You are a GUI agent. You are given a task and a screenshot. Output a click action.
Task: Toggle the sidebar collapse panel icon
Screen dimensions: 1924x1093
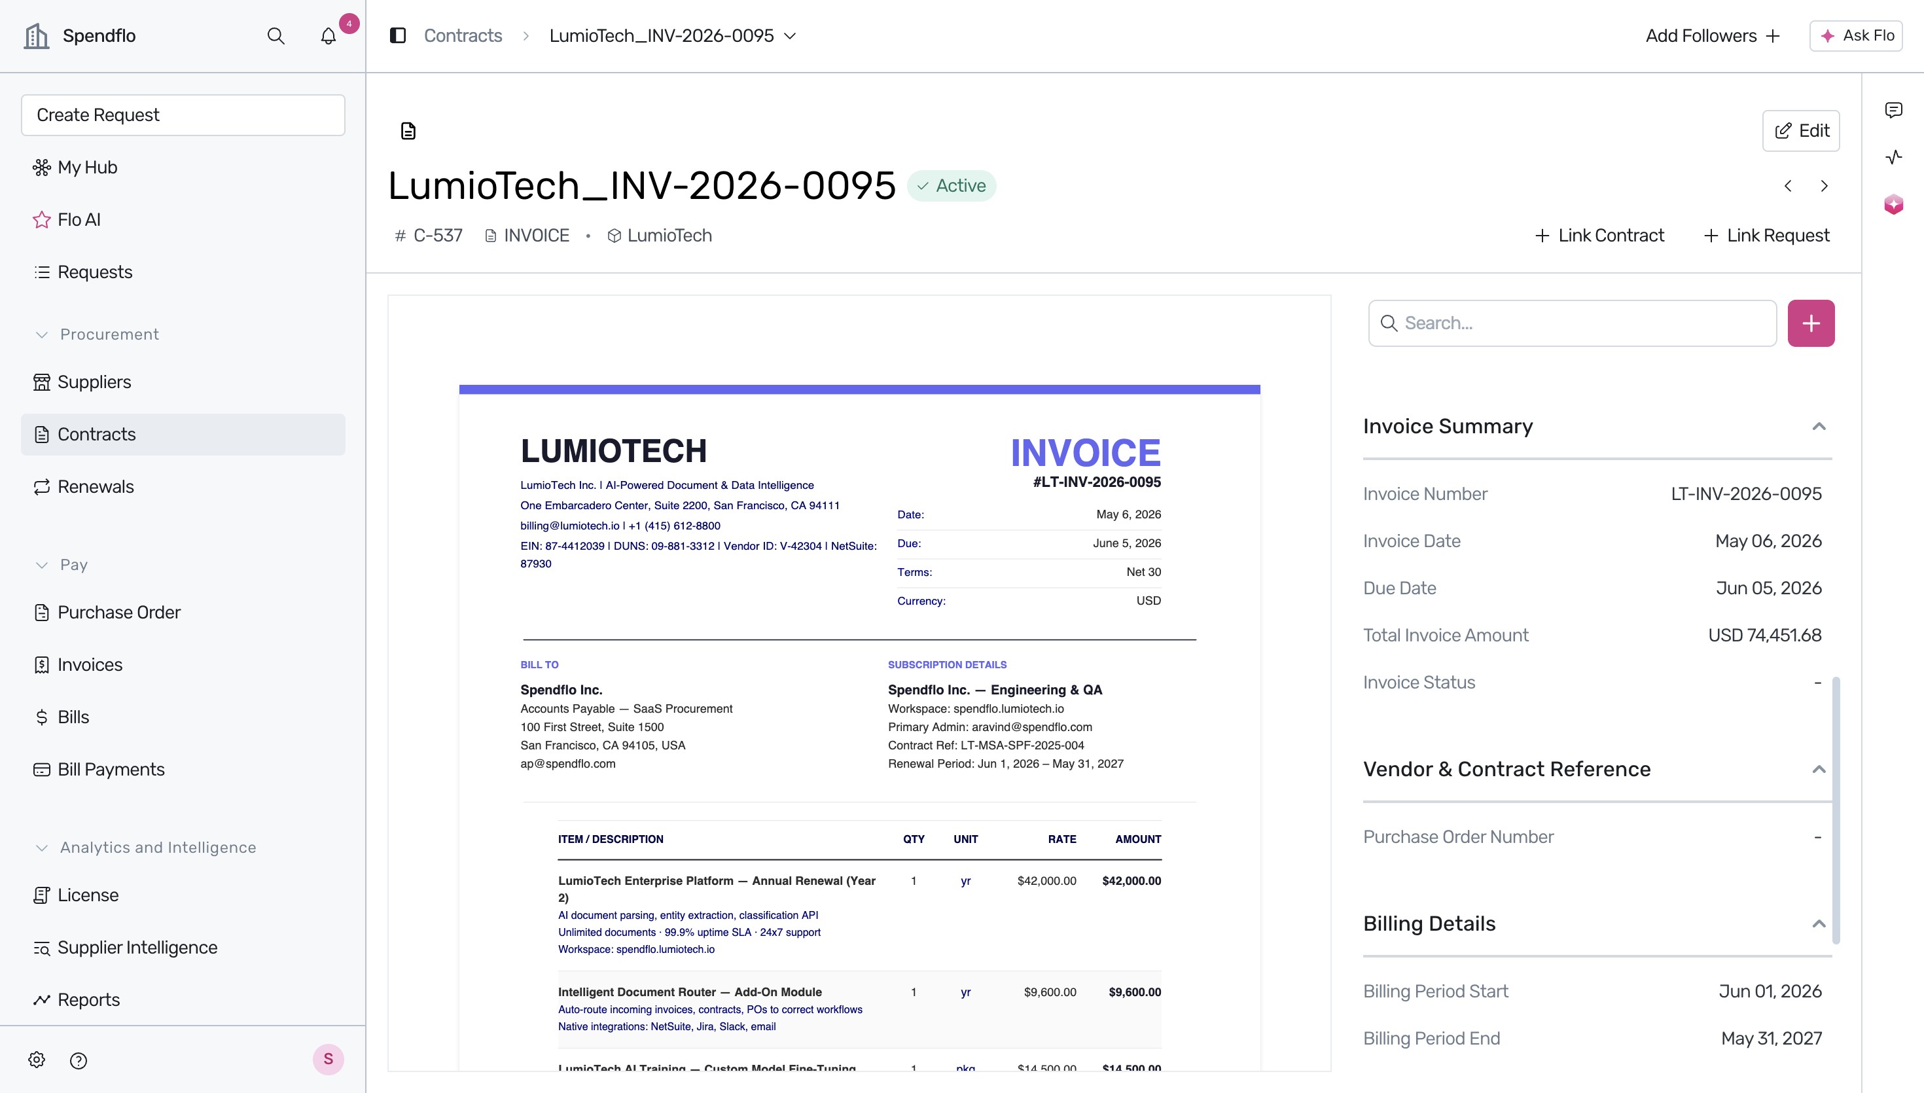coord(398,35)
